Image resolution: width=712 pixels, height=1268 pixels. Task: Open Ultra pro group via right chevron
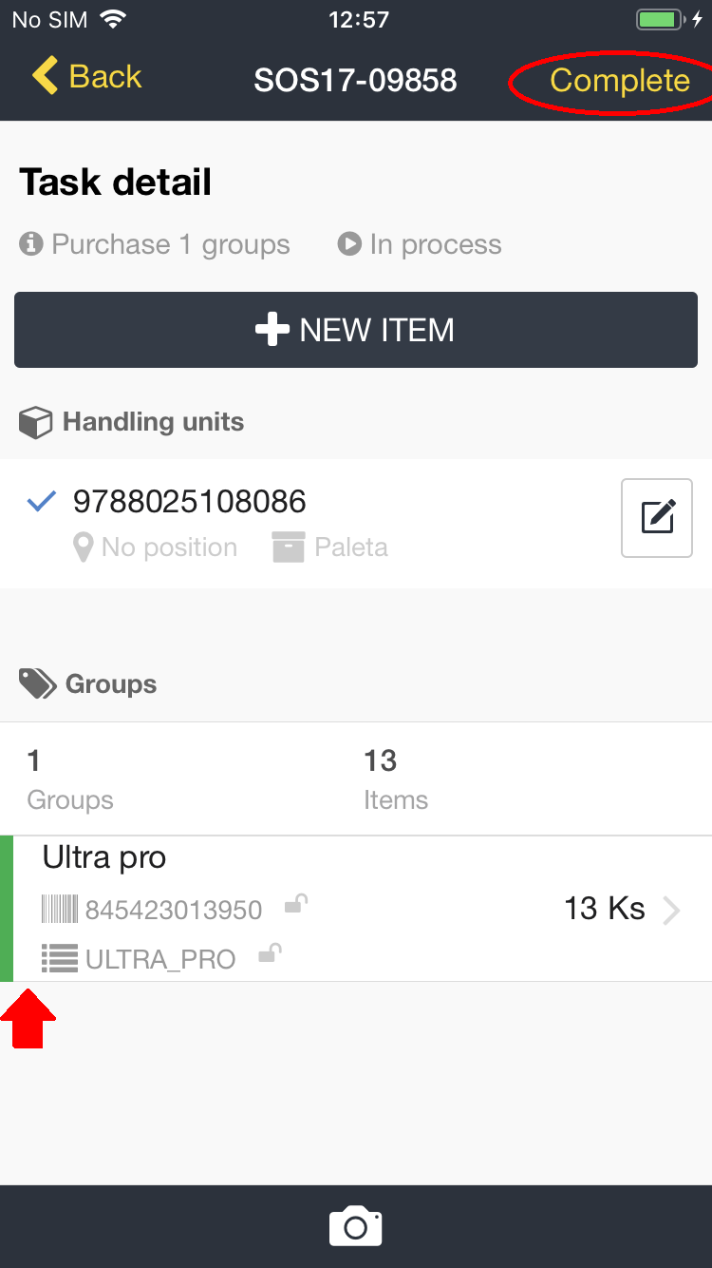click(x=671, y=910)
